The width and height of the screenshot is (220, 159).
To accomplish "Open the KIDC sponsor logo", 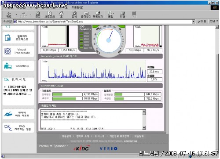I will point(81,148).
